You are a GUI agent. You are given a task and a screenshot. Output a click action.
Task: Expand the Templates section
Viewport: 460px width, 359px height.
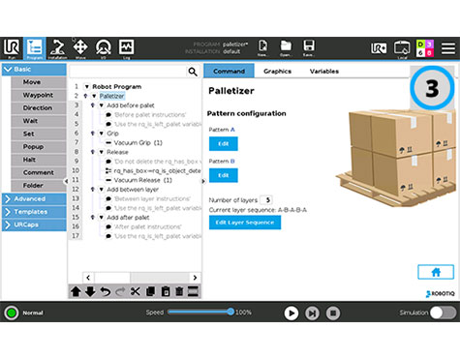pos(34,212)
